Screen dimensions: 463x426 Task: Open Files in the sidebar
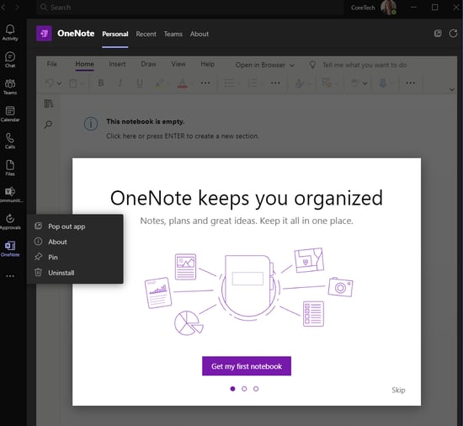pyautogui.click(x=10, y=168)
